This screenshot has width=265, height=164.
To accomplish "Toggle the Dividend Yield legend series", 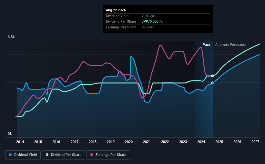I will point(23,155).
